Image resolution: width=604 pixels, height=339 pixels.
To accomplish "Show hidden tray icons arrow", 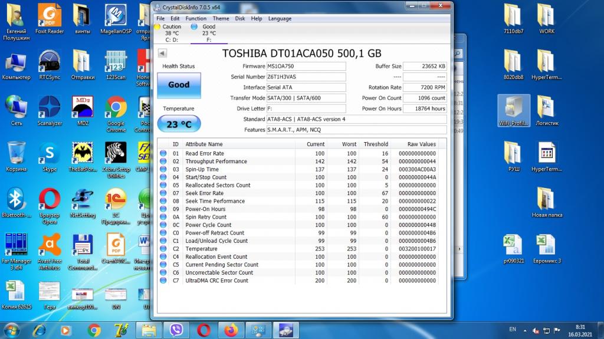I will point(524,331).
